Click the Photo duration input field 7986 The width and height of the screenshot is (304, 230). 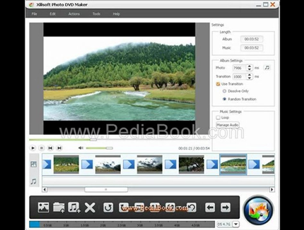pos(240,68)
